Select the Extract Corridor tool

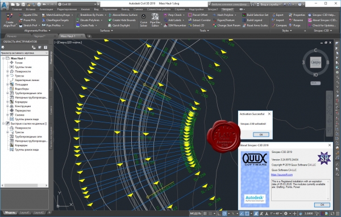click(x=199, y=20)
